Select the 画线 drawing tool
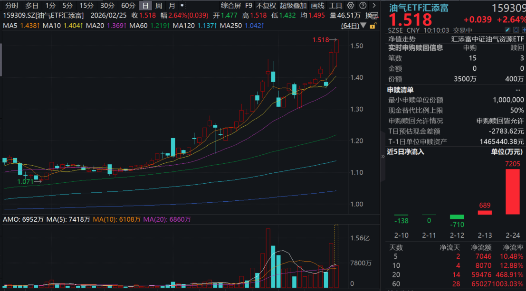This screenshot has width=526, height=291. coord(317,5)
